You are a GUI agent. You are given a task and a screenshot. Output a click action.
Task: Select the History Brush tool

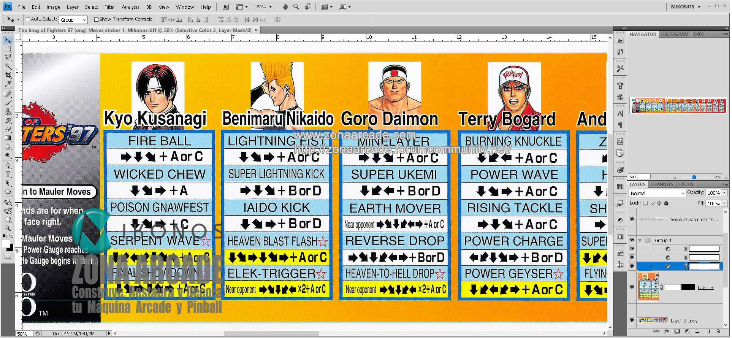[x=8, y=120]
